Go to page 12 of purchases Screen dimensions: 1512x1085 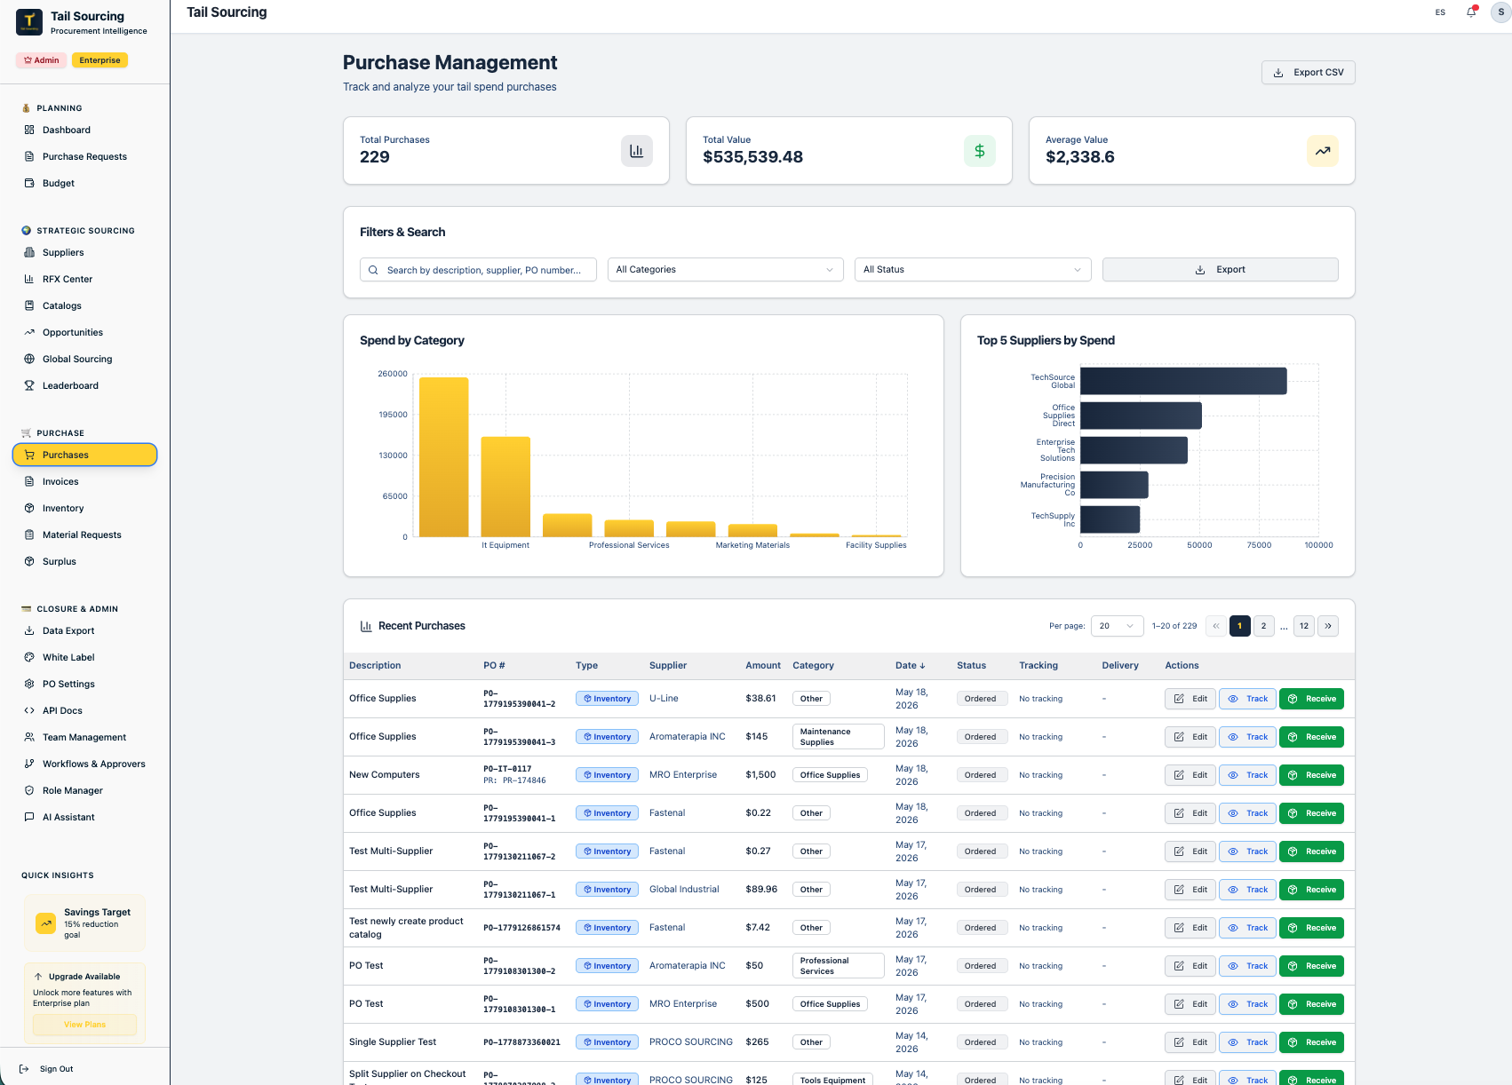click(x=1303, y=626)
